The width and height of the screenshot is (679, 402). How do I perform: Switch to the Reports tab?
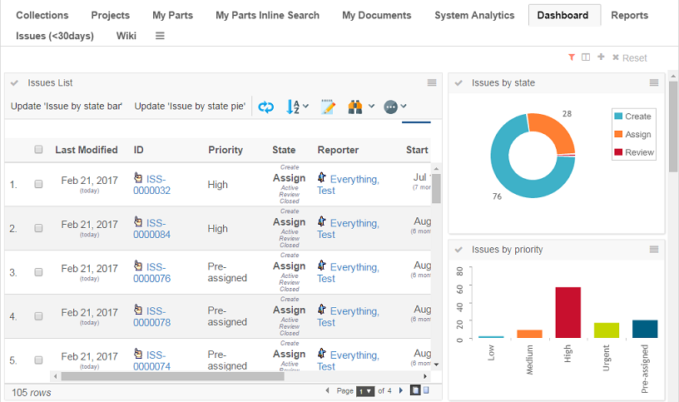click(629, 15)
